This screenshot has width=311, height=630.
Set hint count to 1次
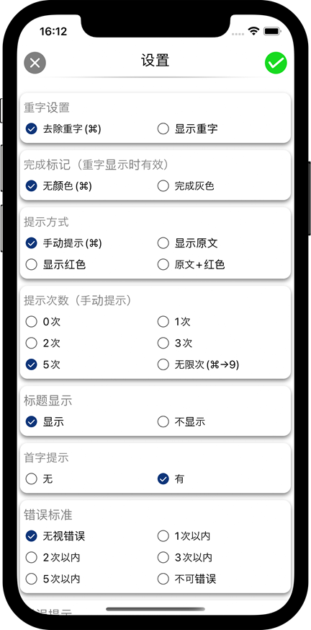pos(174,322)
